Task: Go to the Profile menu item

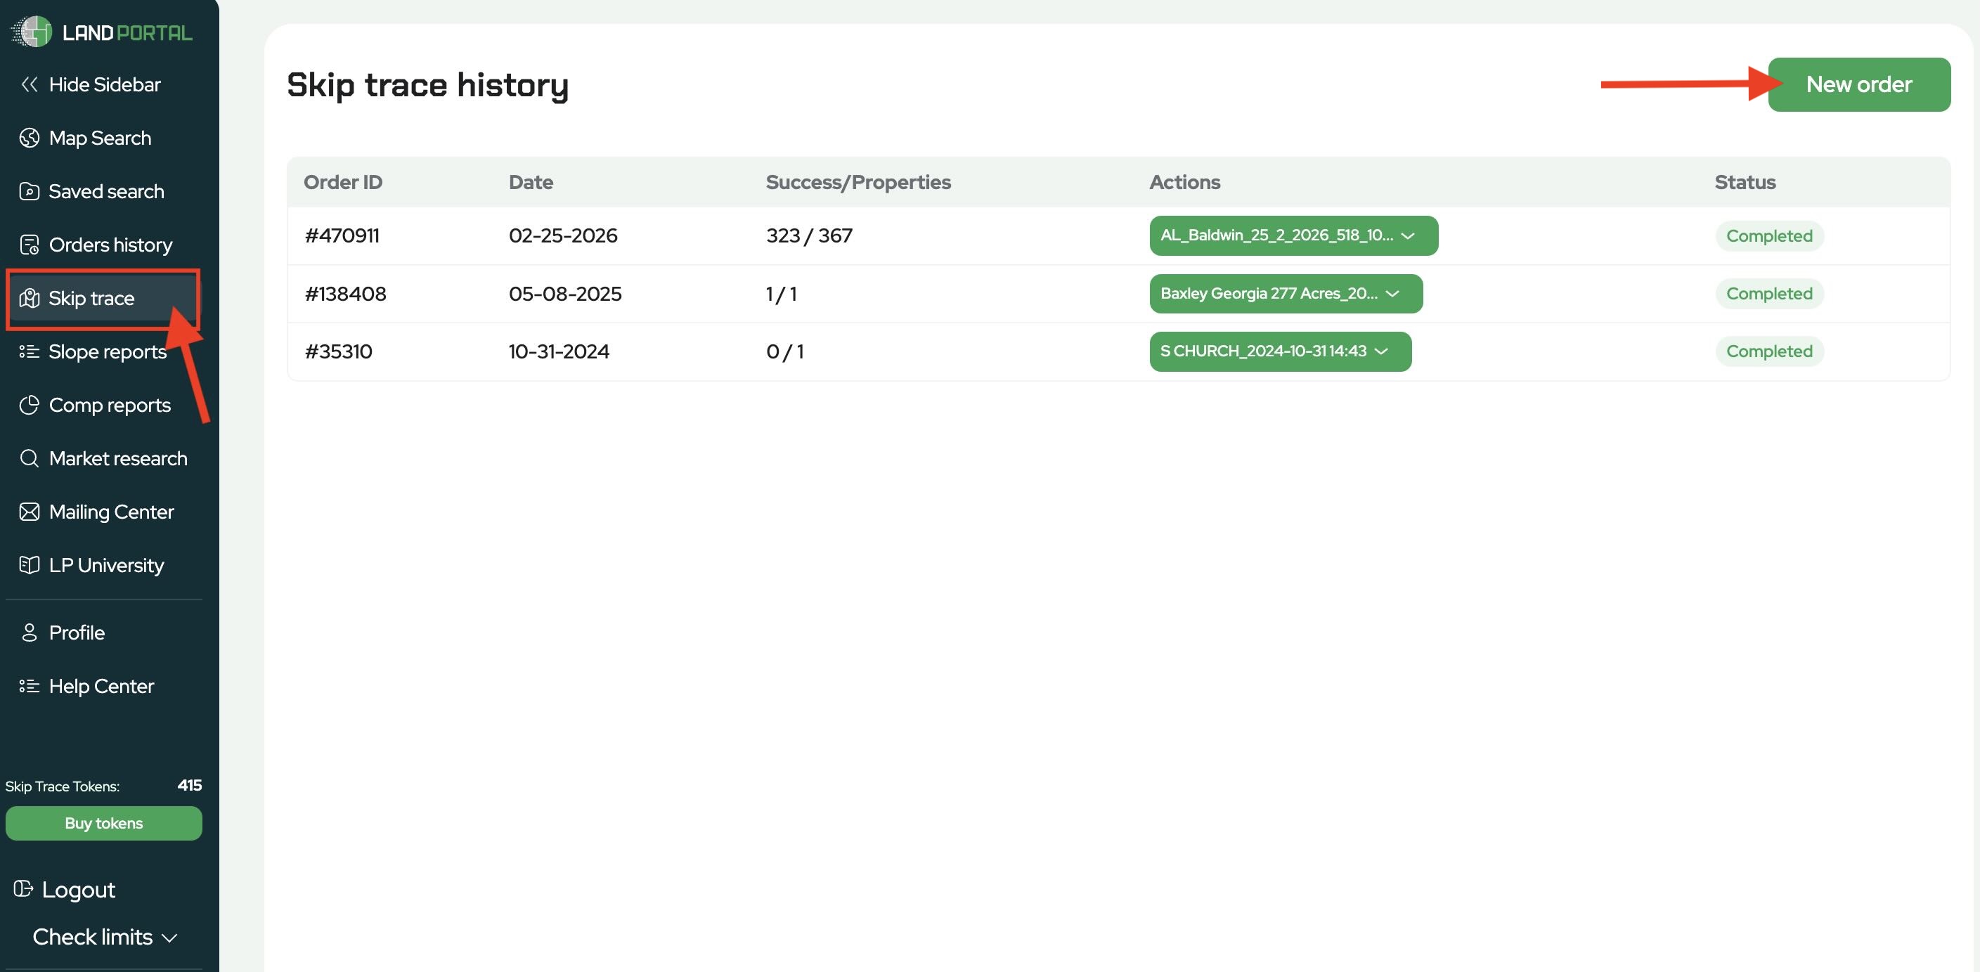Action: [77, 633]
